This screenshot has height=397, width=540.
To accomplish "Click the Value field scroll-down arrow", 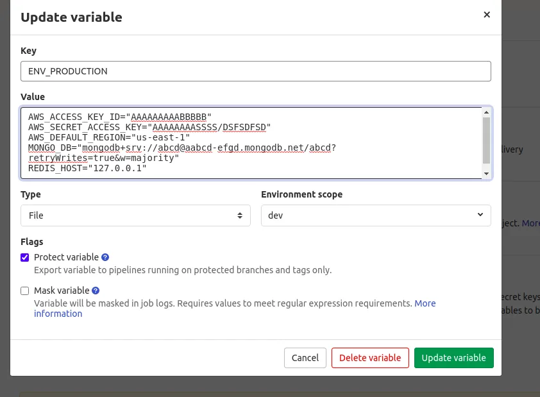I will click(x=486, y=173).
